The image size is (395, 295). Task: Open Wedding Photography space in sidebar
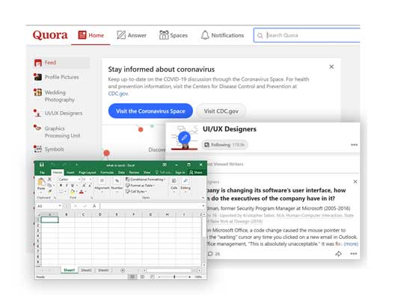(x=55, y=96)
